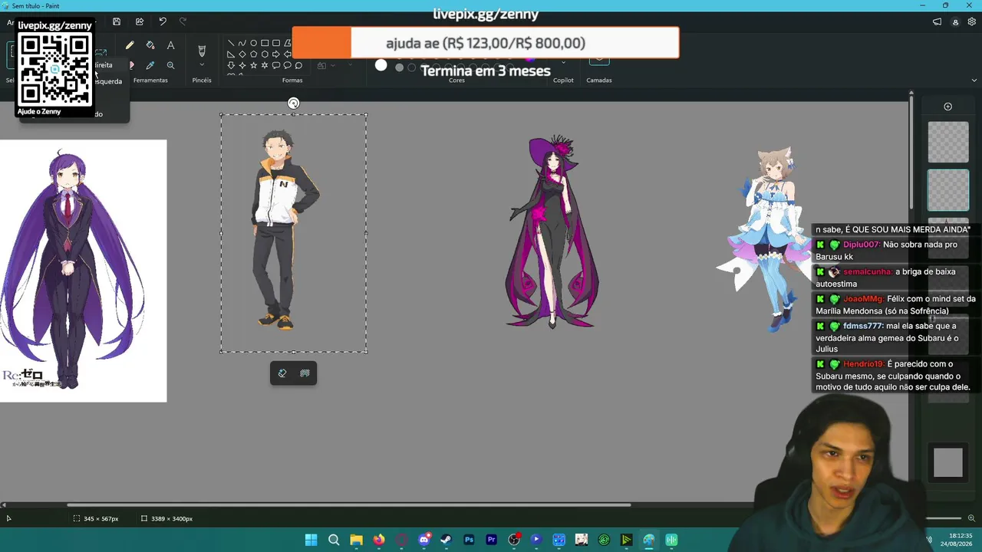Viewport: 982px width, 552px height.
Task: Add a new layer with the plus button
Action: [x=947, y=107]
